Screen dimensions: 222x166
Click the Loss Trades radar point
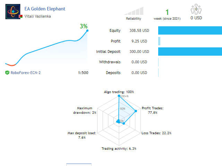tap(124, 123)
